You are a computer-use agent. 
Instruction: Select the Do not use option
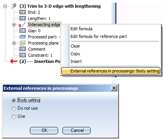14,109
